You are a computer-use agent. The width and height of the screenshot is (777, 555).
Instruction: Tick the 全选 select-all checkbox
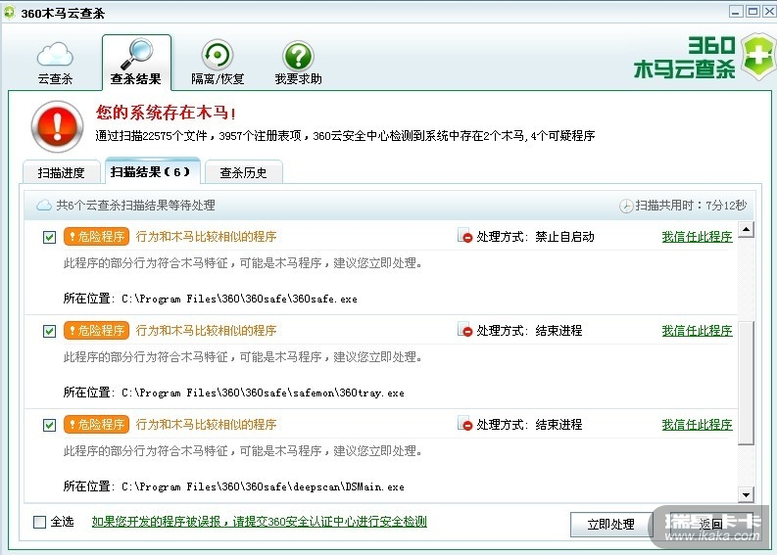39,522
